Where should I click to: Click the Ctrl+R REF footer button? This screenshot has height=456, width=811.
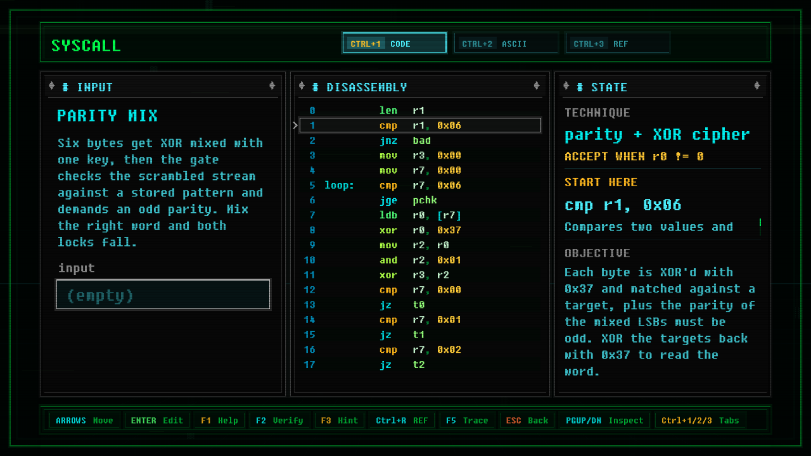point(402,421)
